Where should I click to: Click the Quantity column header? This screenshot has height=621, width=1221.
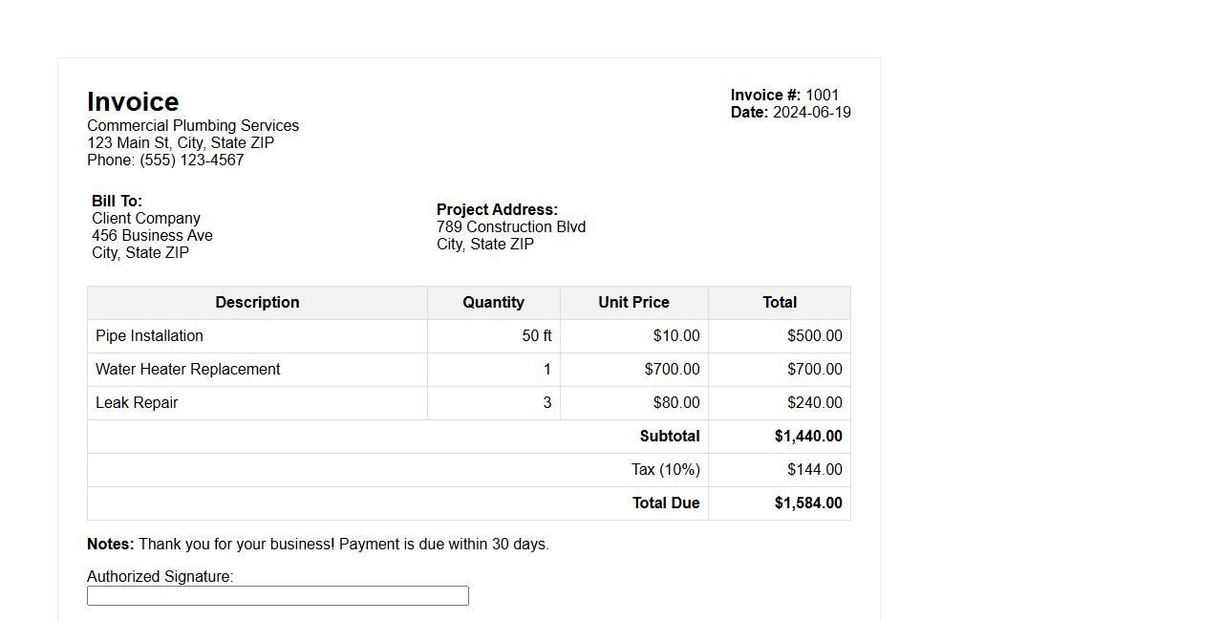[x=493, y=302]
